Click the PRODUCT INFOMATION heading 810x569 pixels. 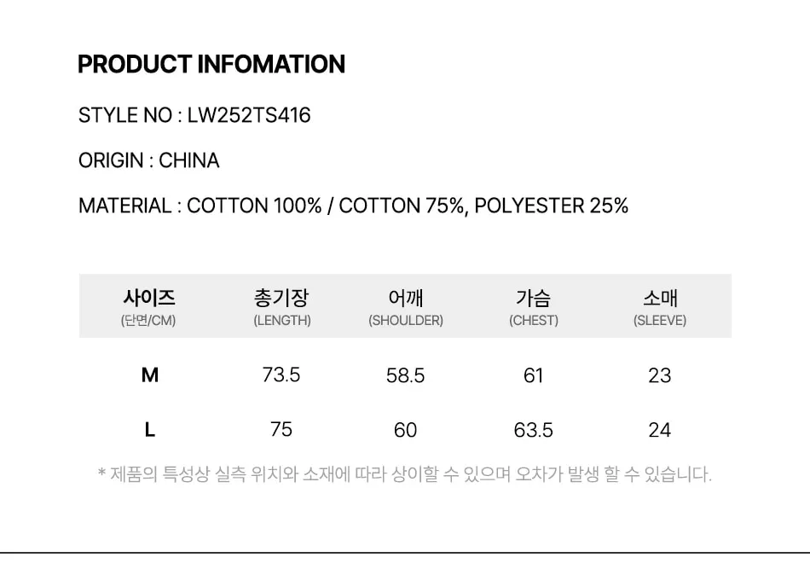click(211, 65)
